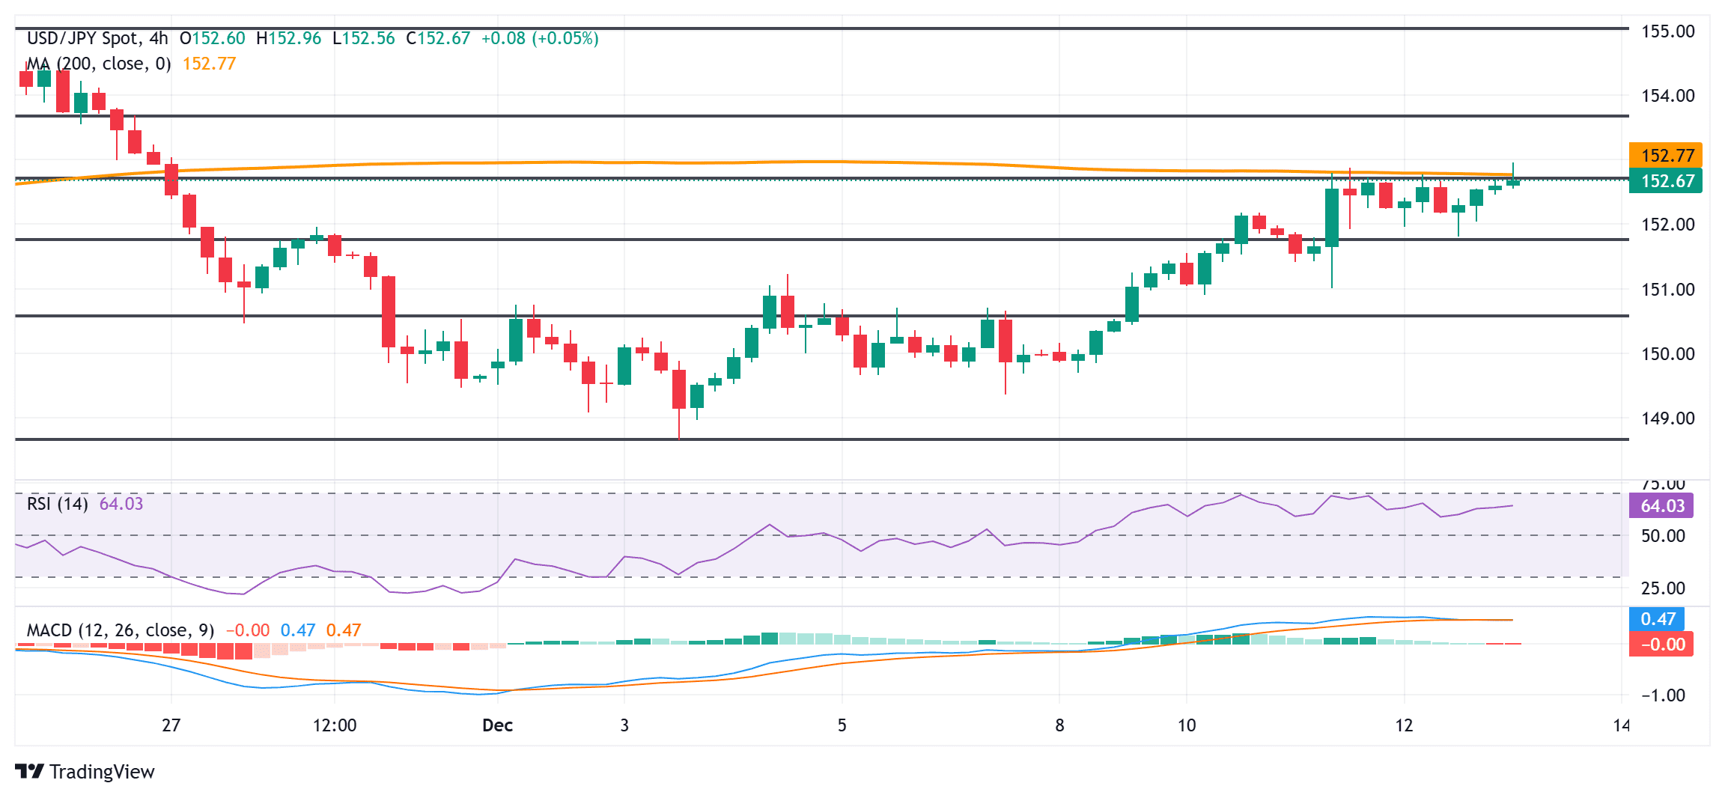Click the 155.00 price axis label
1725x798 pixels.
coord(1668,31)
